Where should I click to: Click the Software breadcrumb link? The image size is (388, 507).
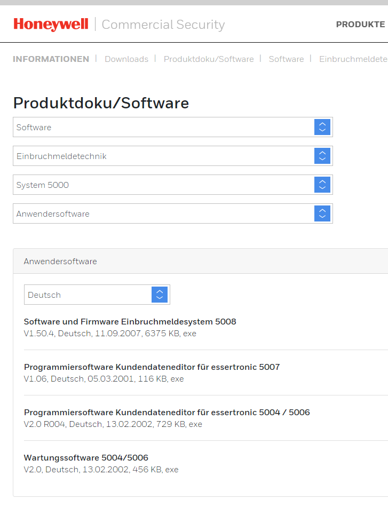(286, 59)
